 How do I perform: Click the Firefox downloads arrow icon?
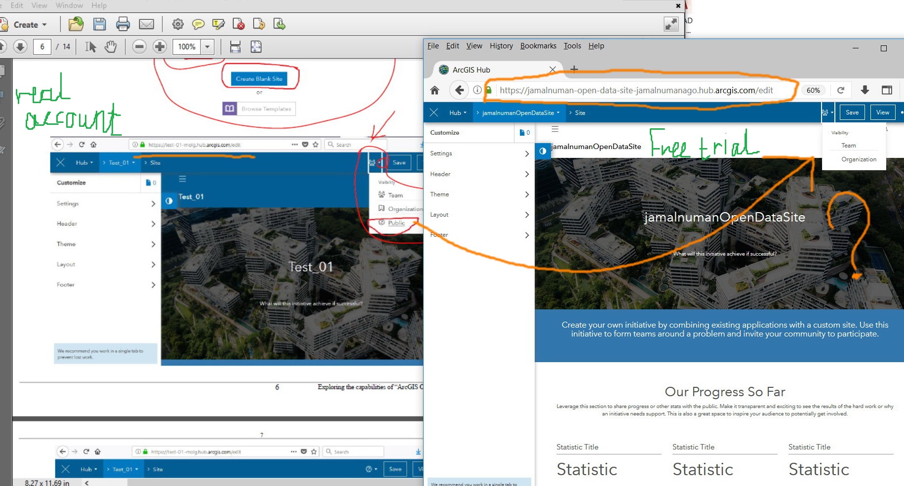[865, 90]
